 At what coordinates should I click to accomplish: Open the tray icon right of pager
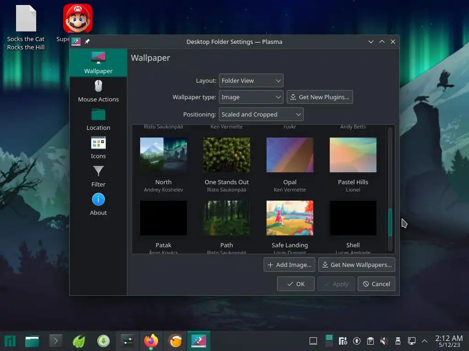tap(343, 341)
